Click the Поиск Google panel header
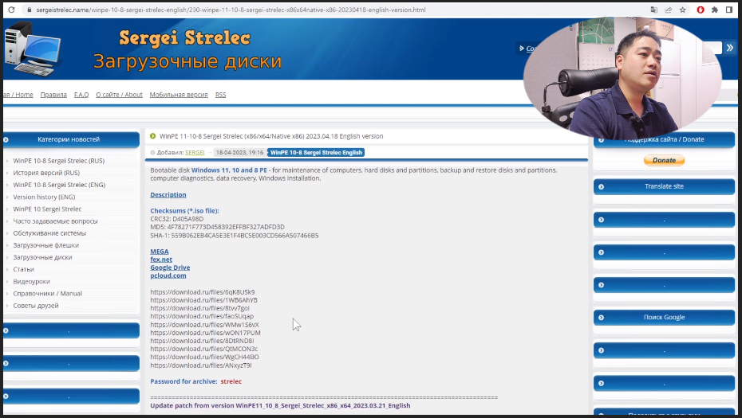This screenshot has width=742, height=418. click(x=664, y=318)
